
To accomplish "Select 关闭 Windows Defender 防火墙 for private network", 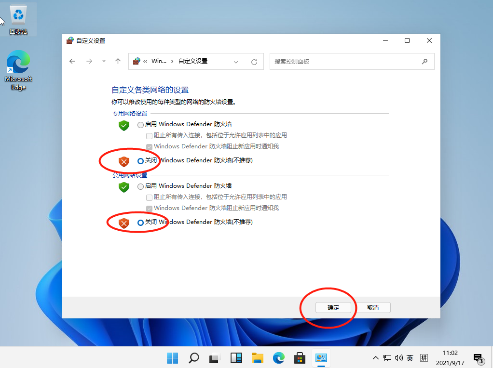I will (x=140, y=161).
